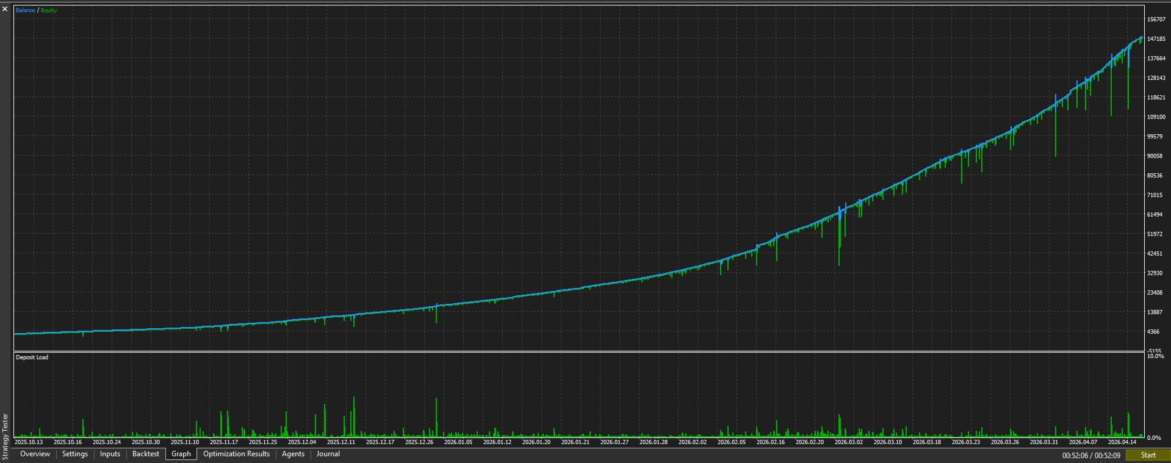This screenshot has width=1171, height=463.
Task: Click the 2026.03.02 date label
Action: click(849, 442)
